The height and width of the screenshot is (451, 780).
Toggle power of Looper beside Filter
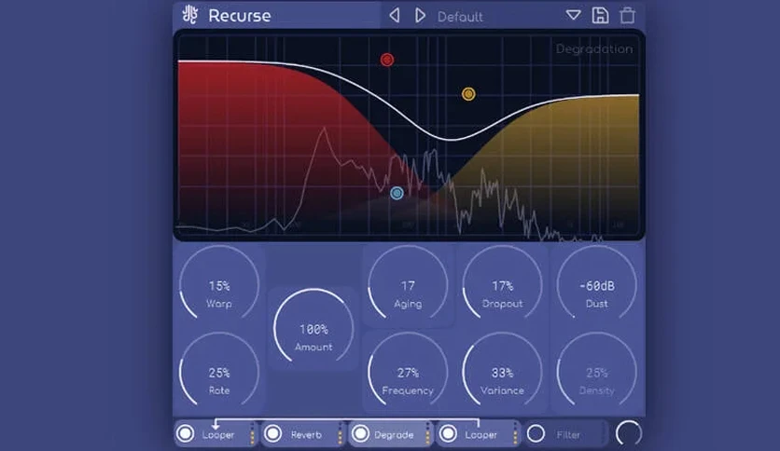[448, 433]
